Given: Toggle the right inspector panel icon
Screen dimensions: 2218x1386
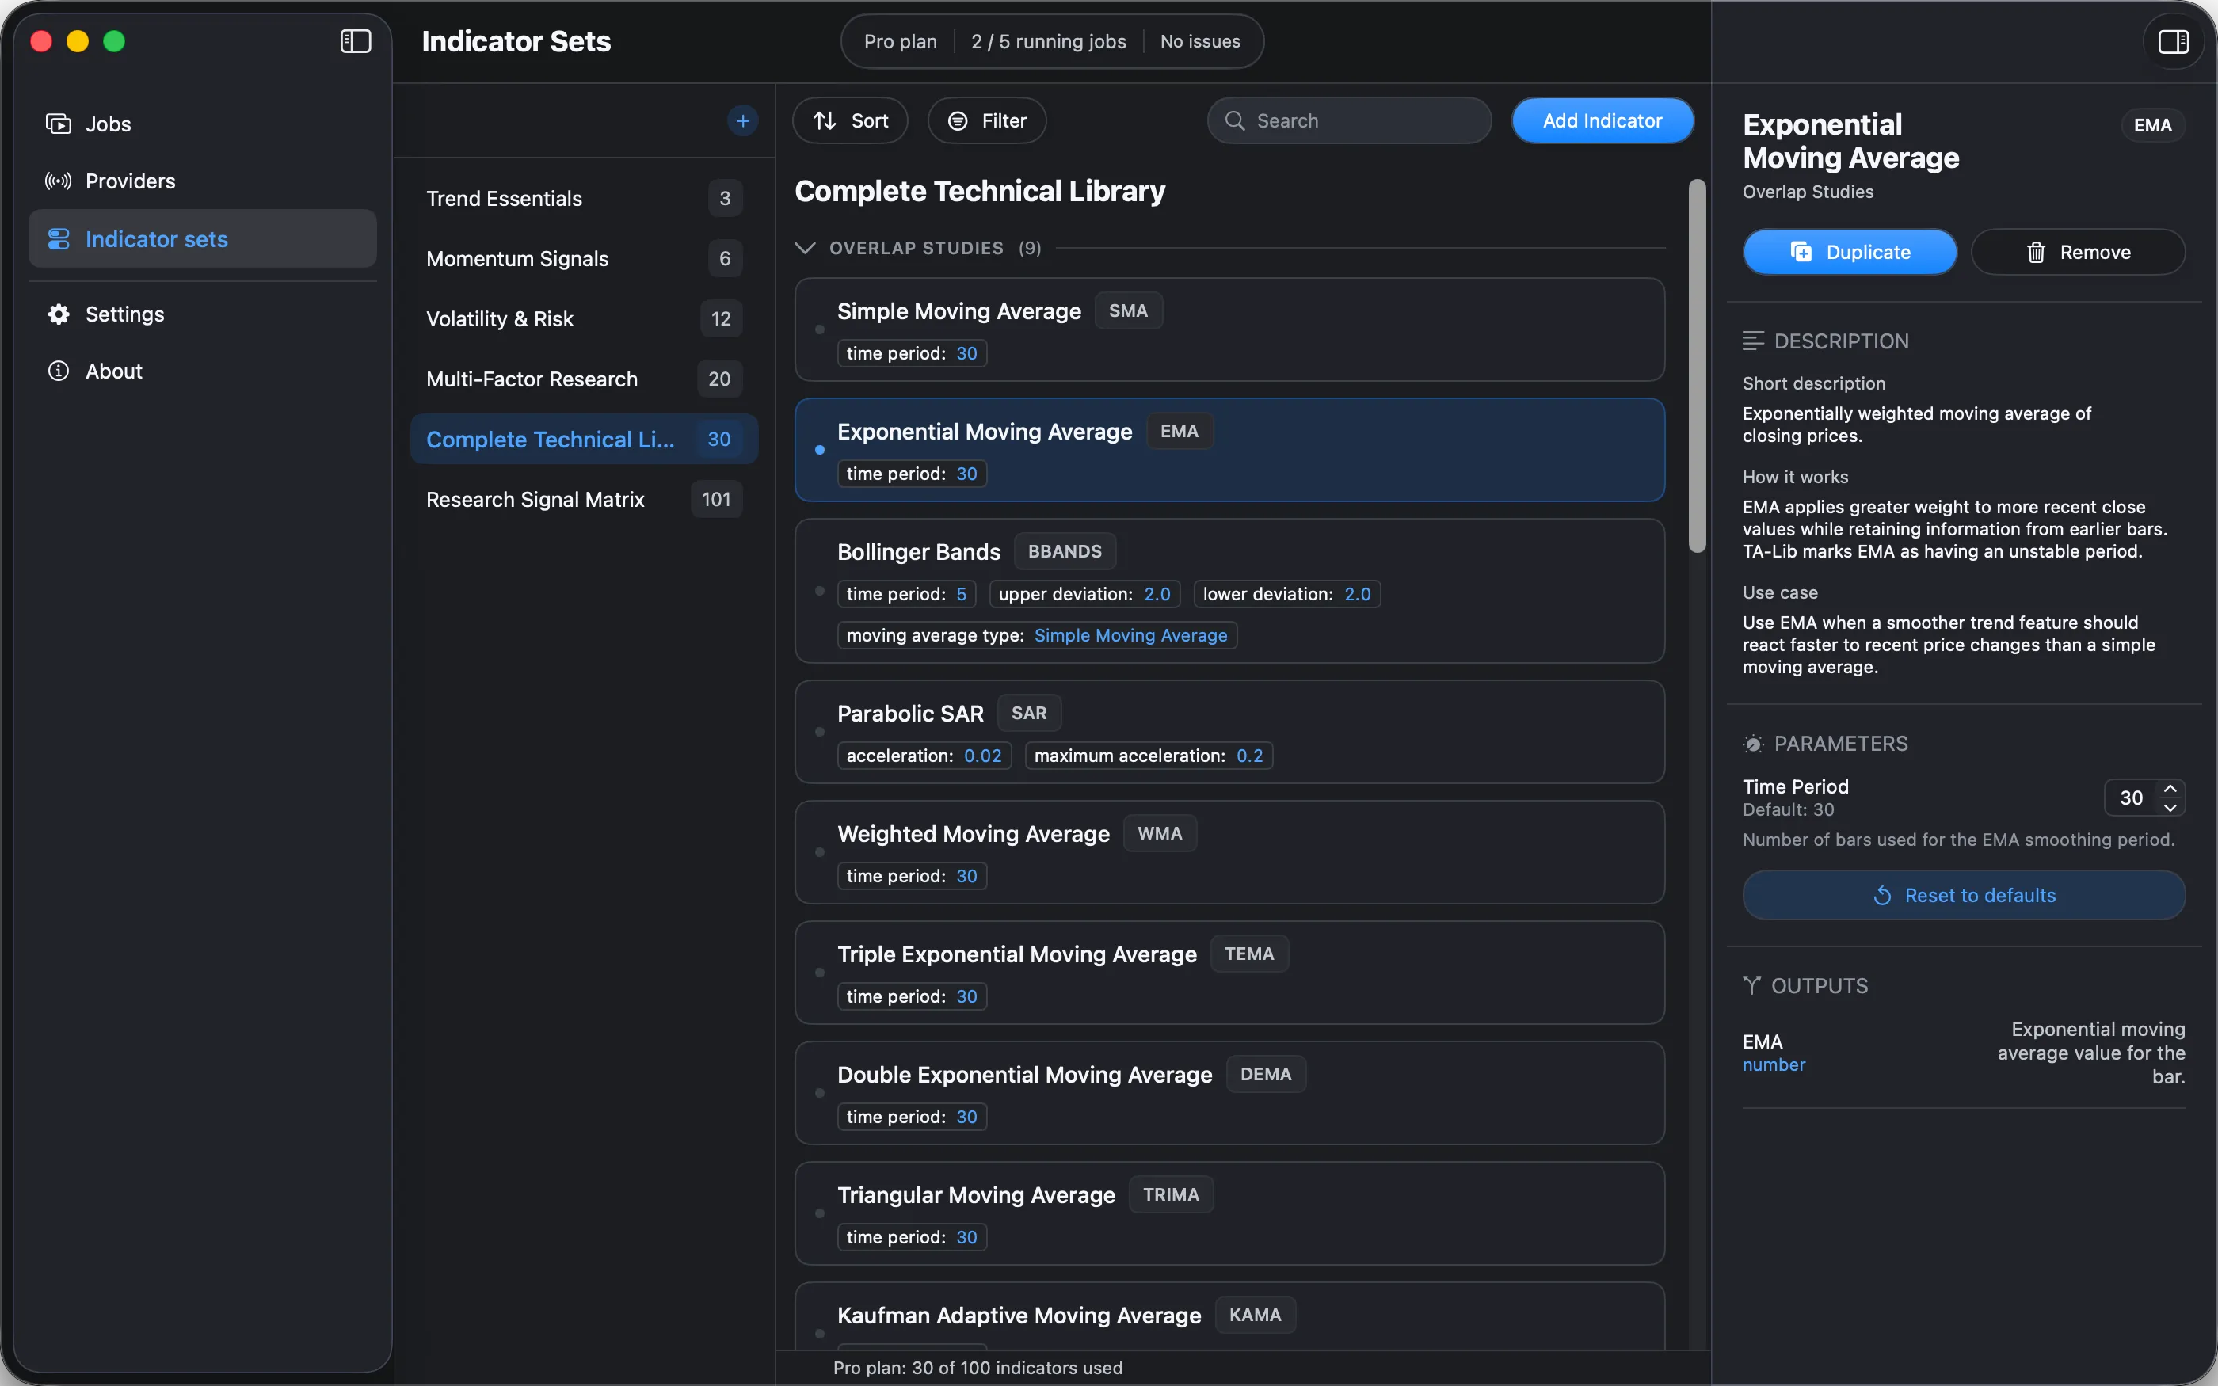Looking at the screenshot, I should pyautogui.click(x=2173, y=41).
